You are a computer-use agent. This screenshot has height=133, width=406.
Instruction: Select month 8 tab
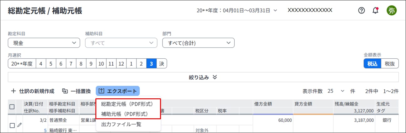pyautogui.click(x=81, y=64)
